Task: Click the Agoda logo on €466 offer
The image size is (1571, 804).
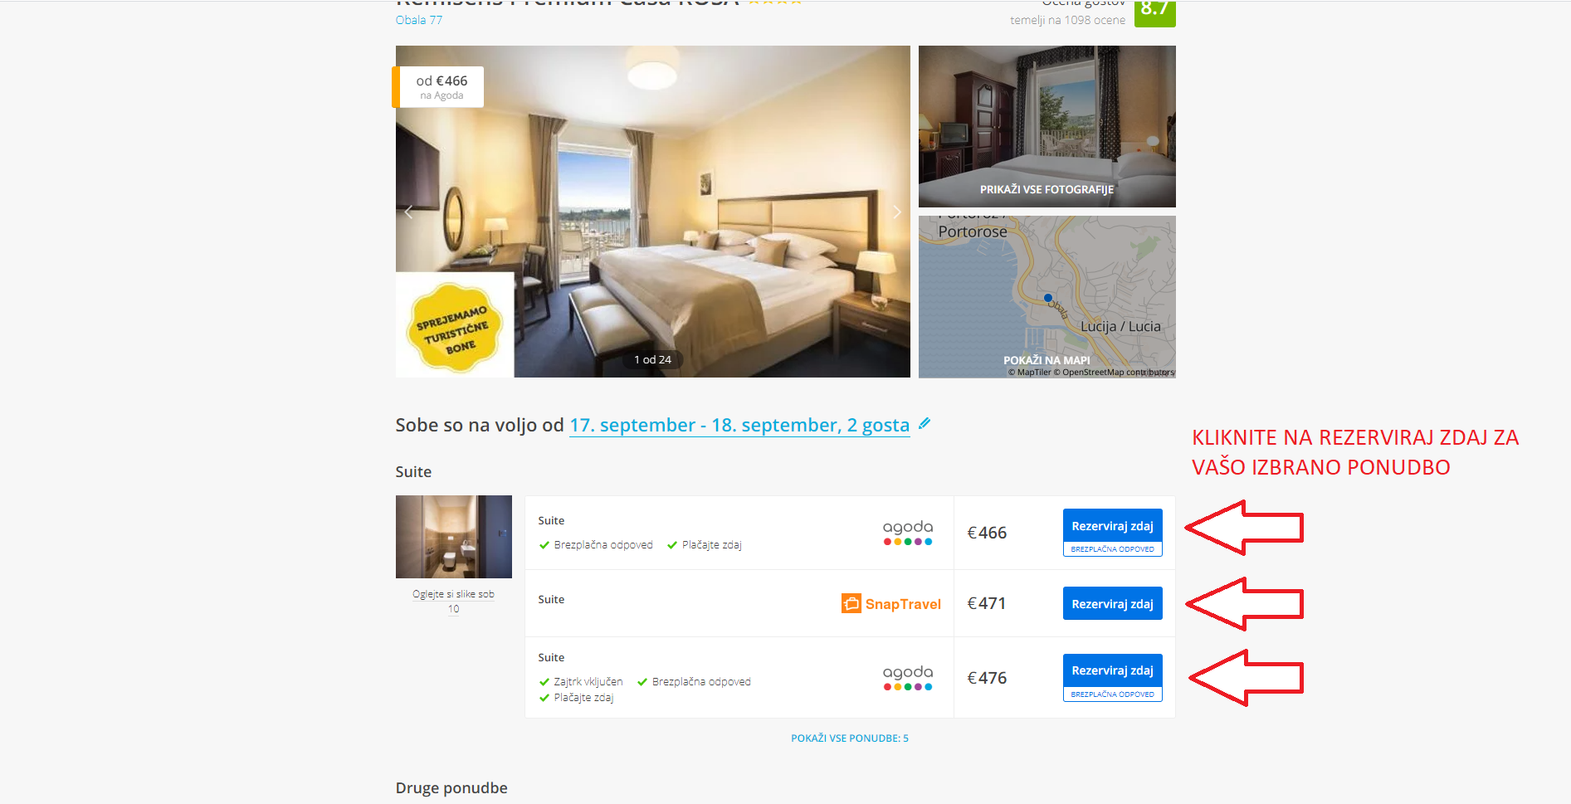Action: coord(907,532)
